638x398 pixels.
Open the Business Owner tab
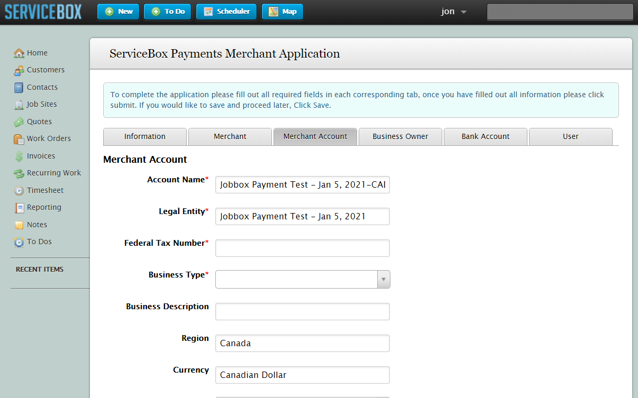(400, 136)
